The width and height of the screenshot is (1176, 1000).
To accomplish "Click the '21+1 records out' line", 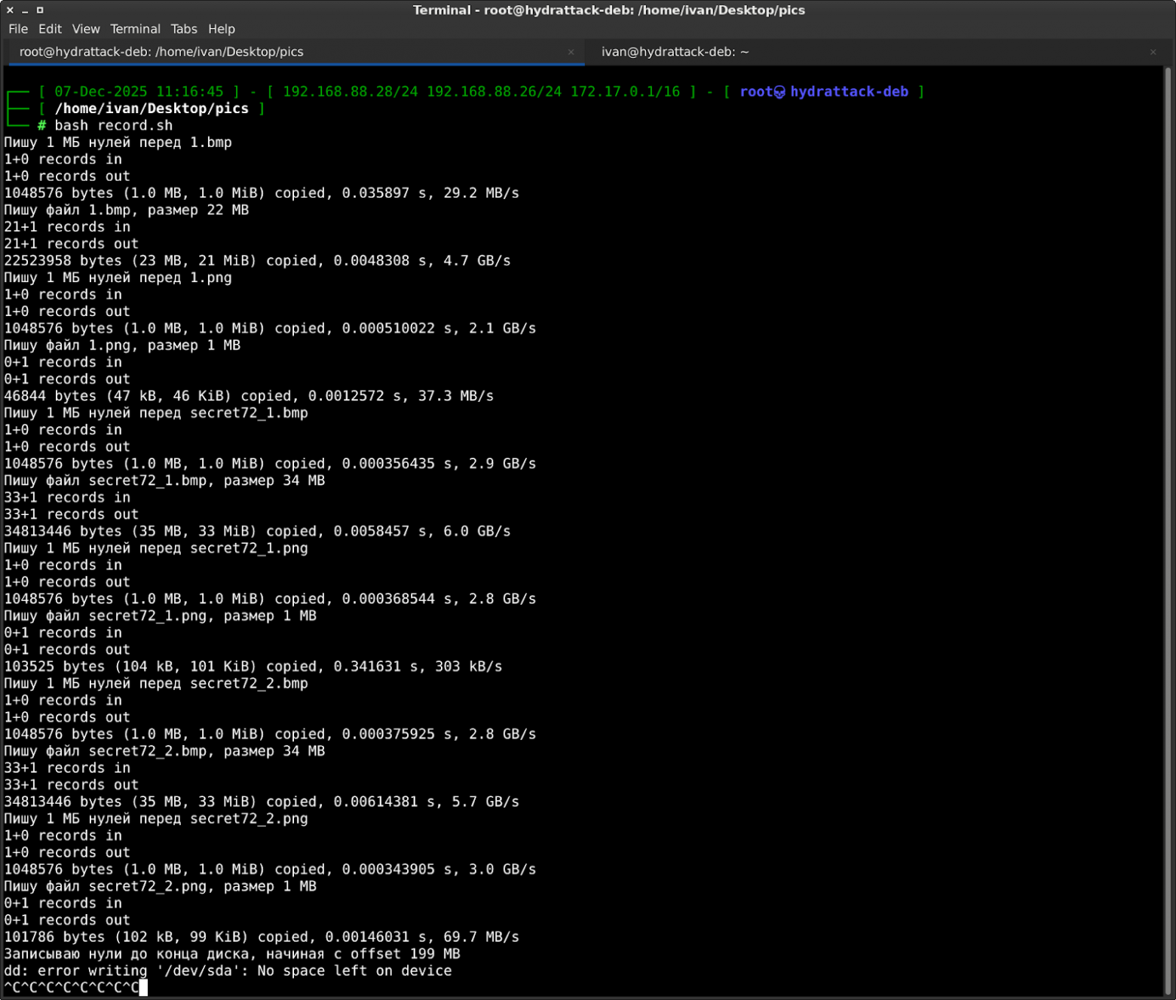I will coord(71,244).
